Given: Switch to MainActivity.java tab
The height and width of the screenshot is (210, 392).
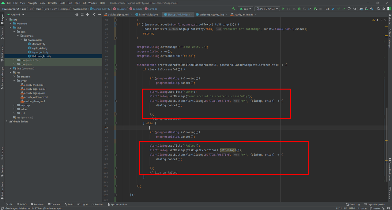Looking at the screenshot, I should pos(148,14).
